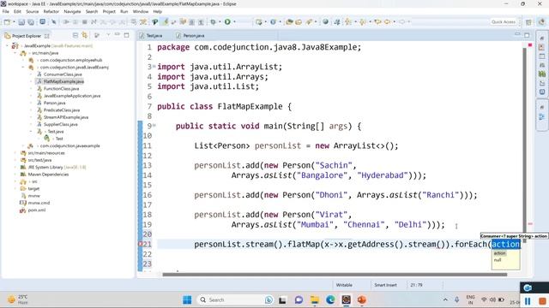This screenshot has width=549, height=308.
Task: Select pom.xml in Project Explorer
Action: pos(36,210)
